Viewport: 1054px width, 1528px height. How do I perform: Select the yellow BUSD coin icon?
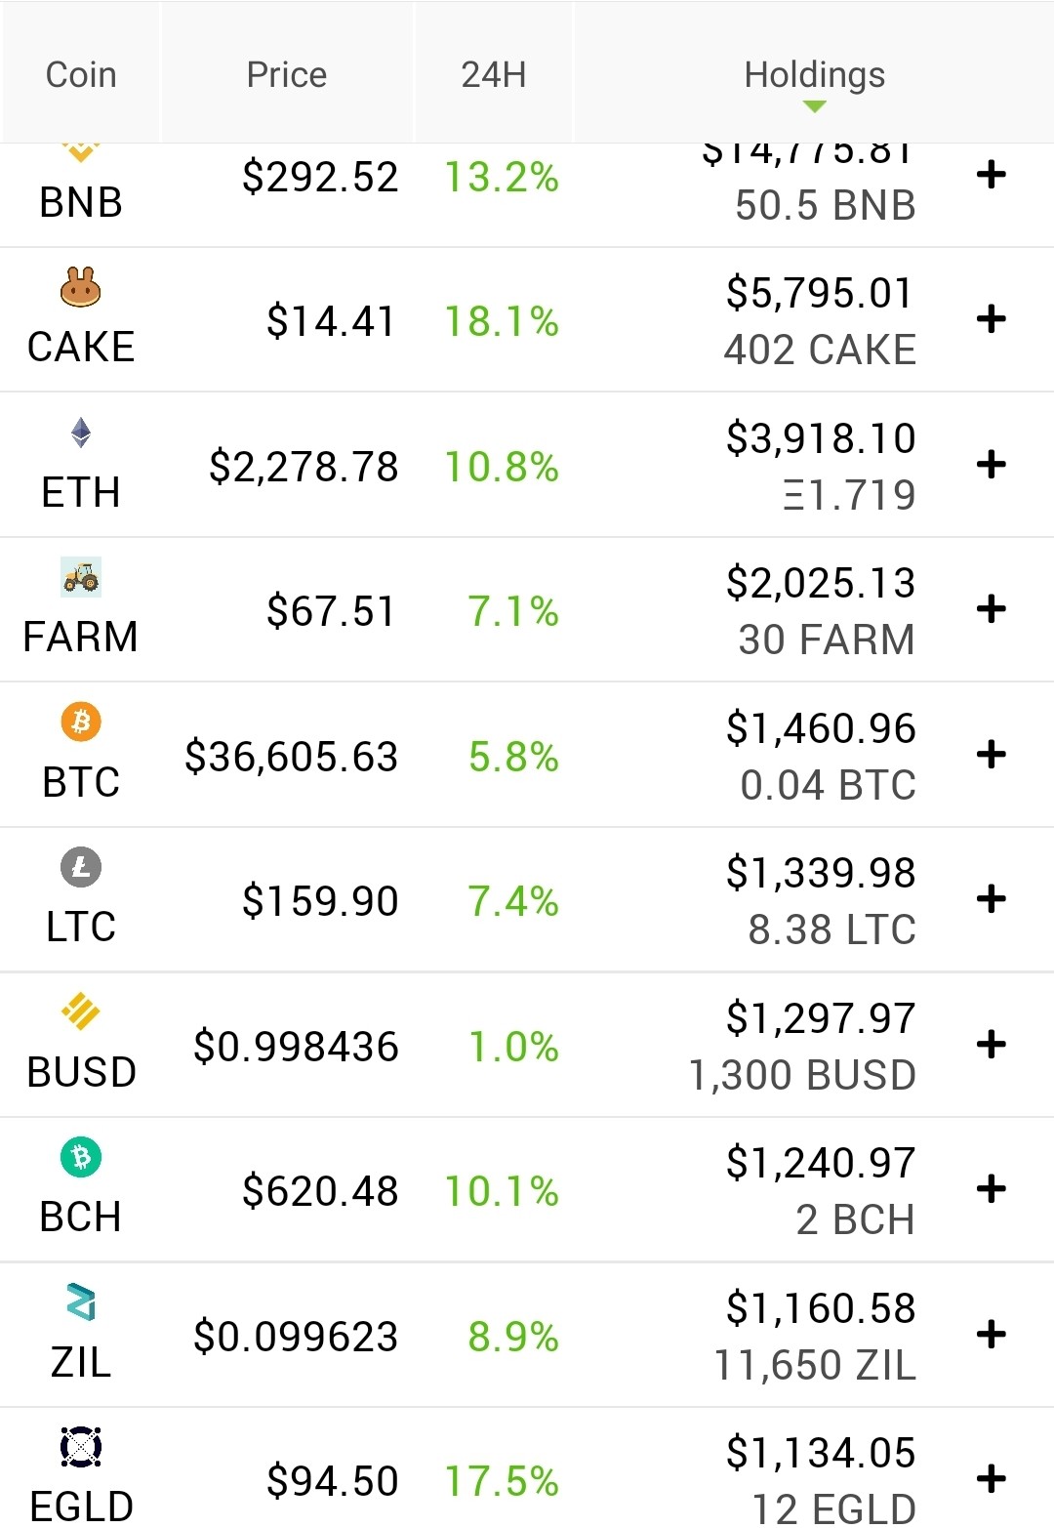pos(81,1012)
